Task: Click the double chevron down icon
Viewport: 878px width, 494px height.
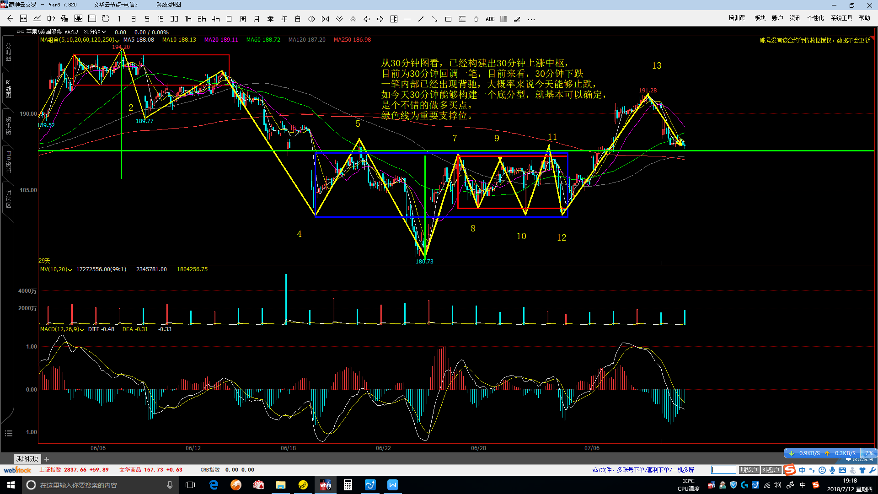Action: (339, 19)
